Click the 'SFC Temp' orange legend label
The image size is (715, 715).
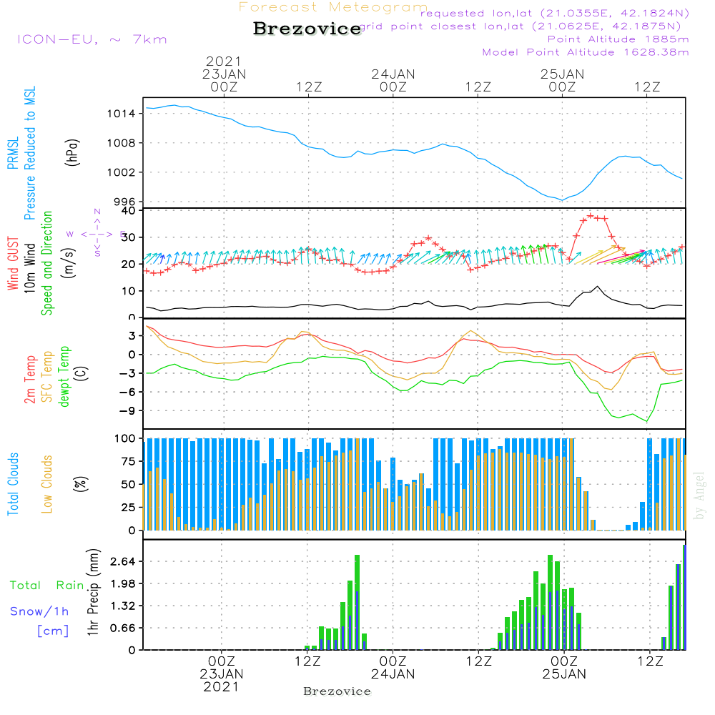(47, 377)
